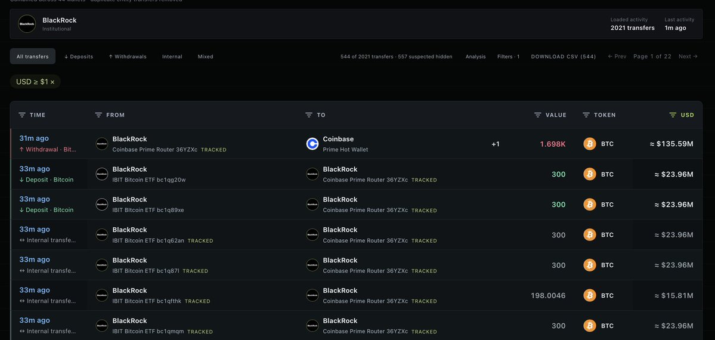Click Coinbase Prime Hot Wallet recipient
Image resolution: width=715 pixels, height=340 pixels.
pos(345,149)
